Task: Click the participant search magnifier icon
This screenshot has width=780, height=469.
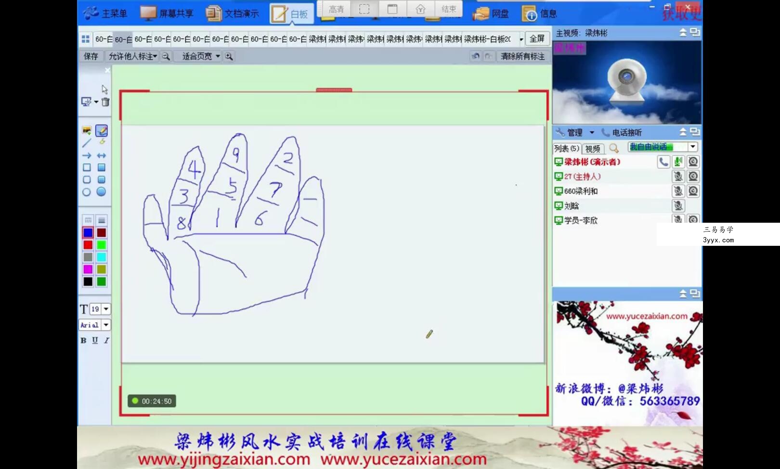Action: (x=614, y=148)
